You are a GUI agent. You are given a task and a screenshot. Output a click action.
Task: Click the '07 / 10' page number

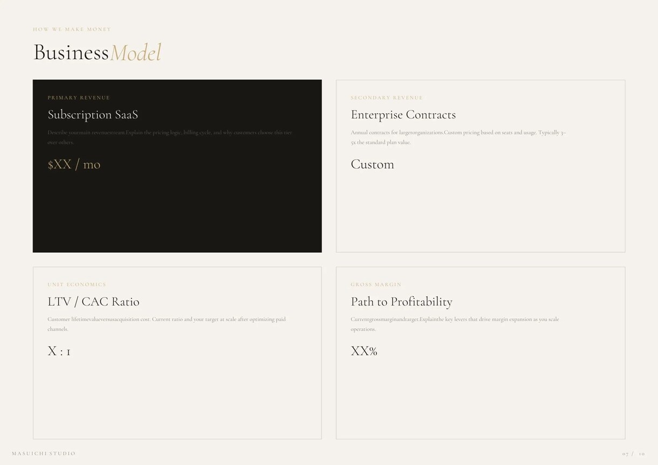[x=634, y=454]
